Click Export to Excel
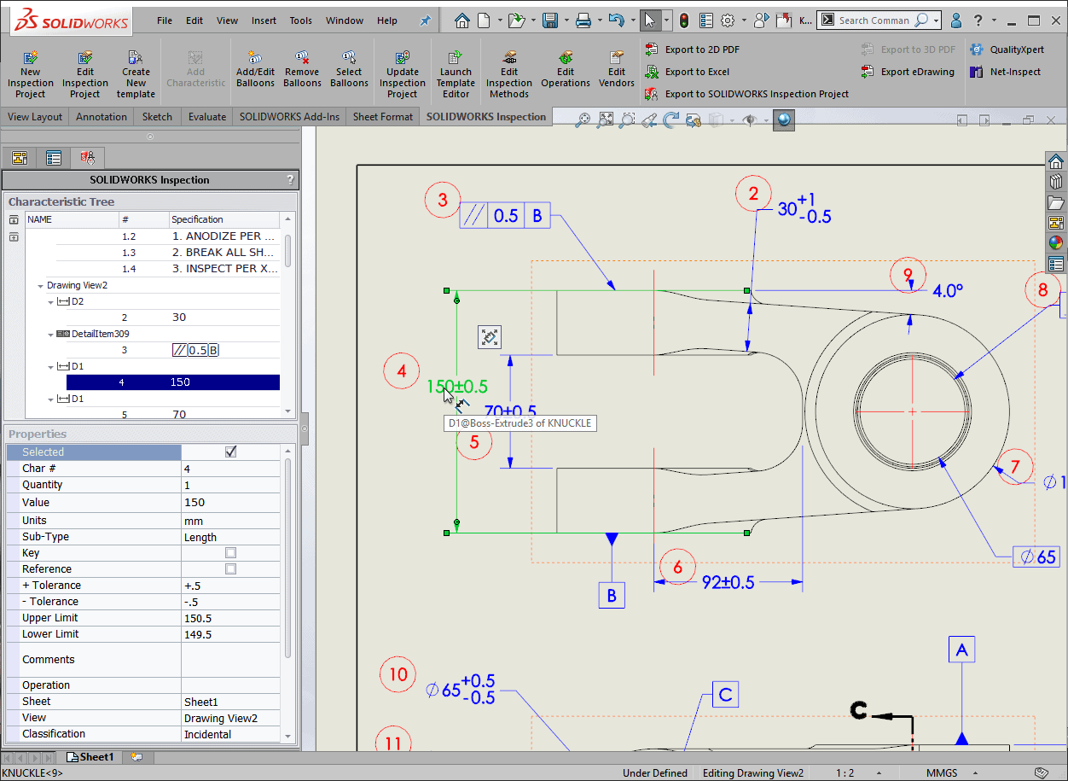The image size is (1068, 781). (x=696, y=72)
